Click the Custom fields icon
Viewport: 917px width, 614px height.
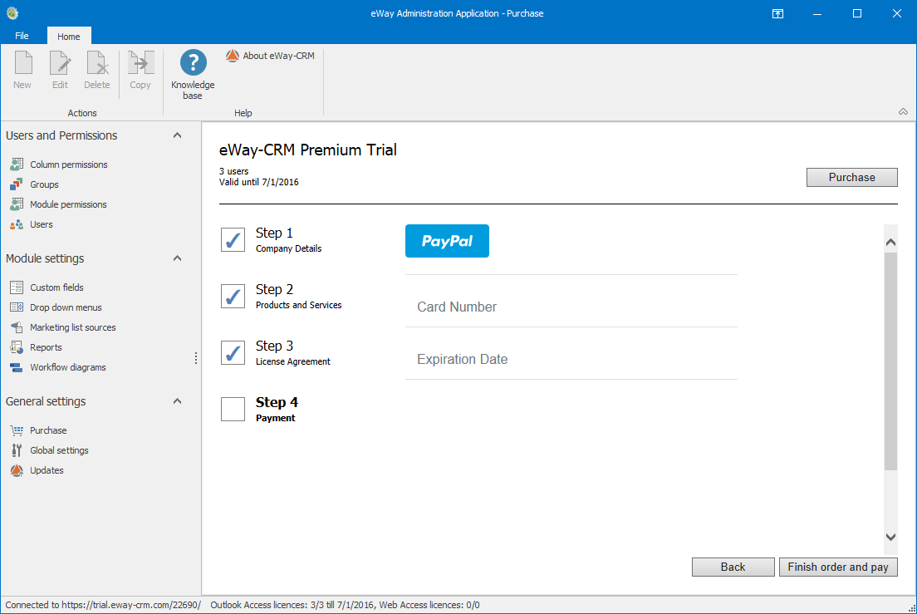click(17, 287)
